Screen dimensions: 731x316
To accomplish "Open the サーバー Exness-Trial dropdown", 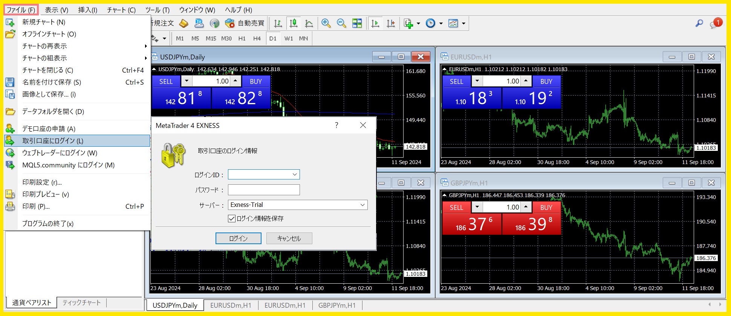I will click(362, 205).
